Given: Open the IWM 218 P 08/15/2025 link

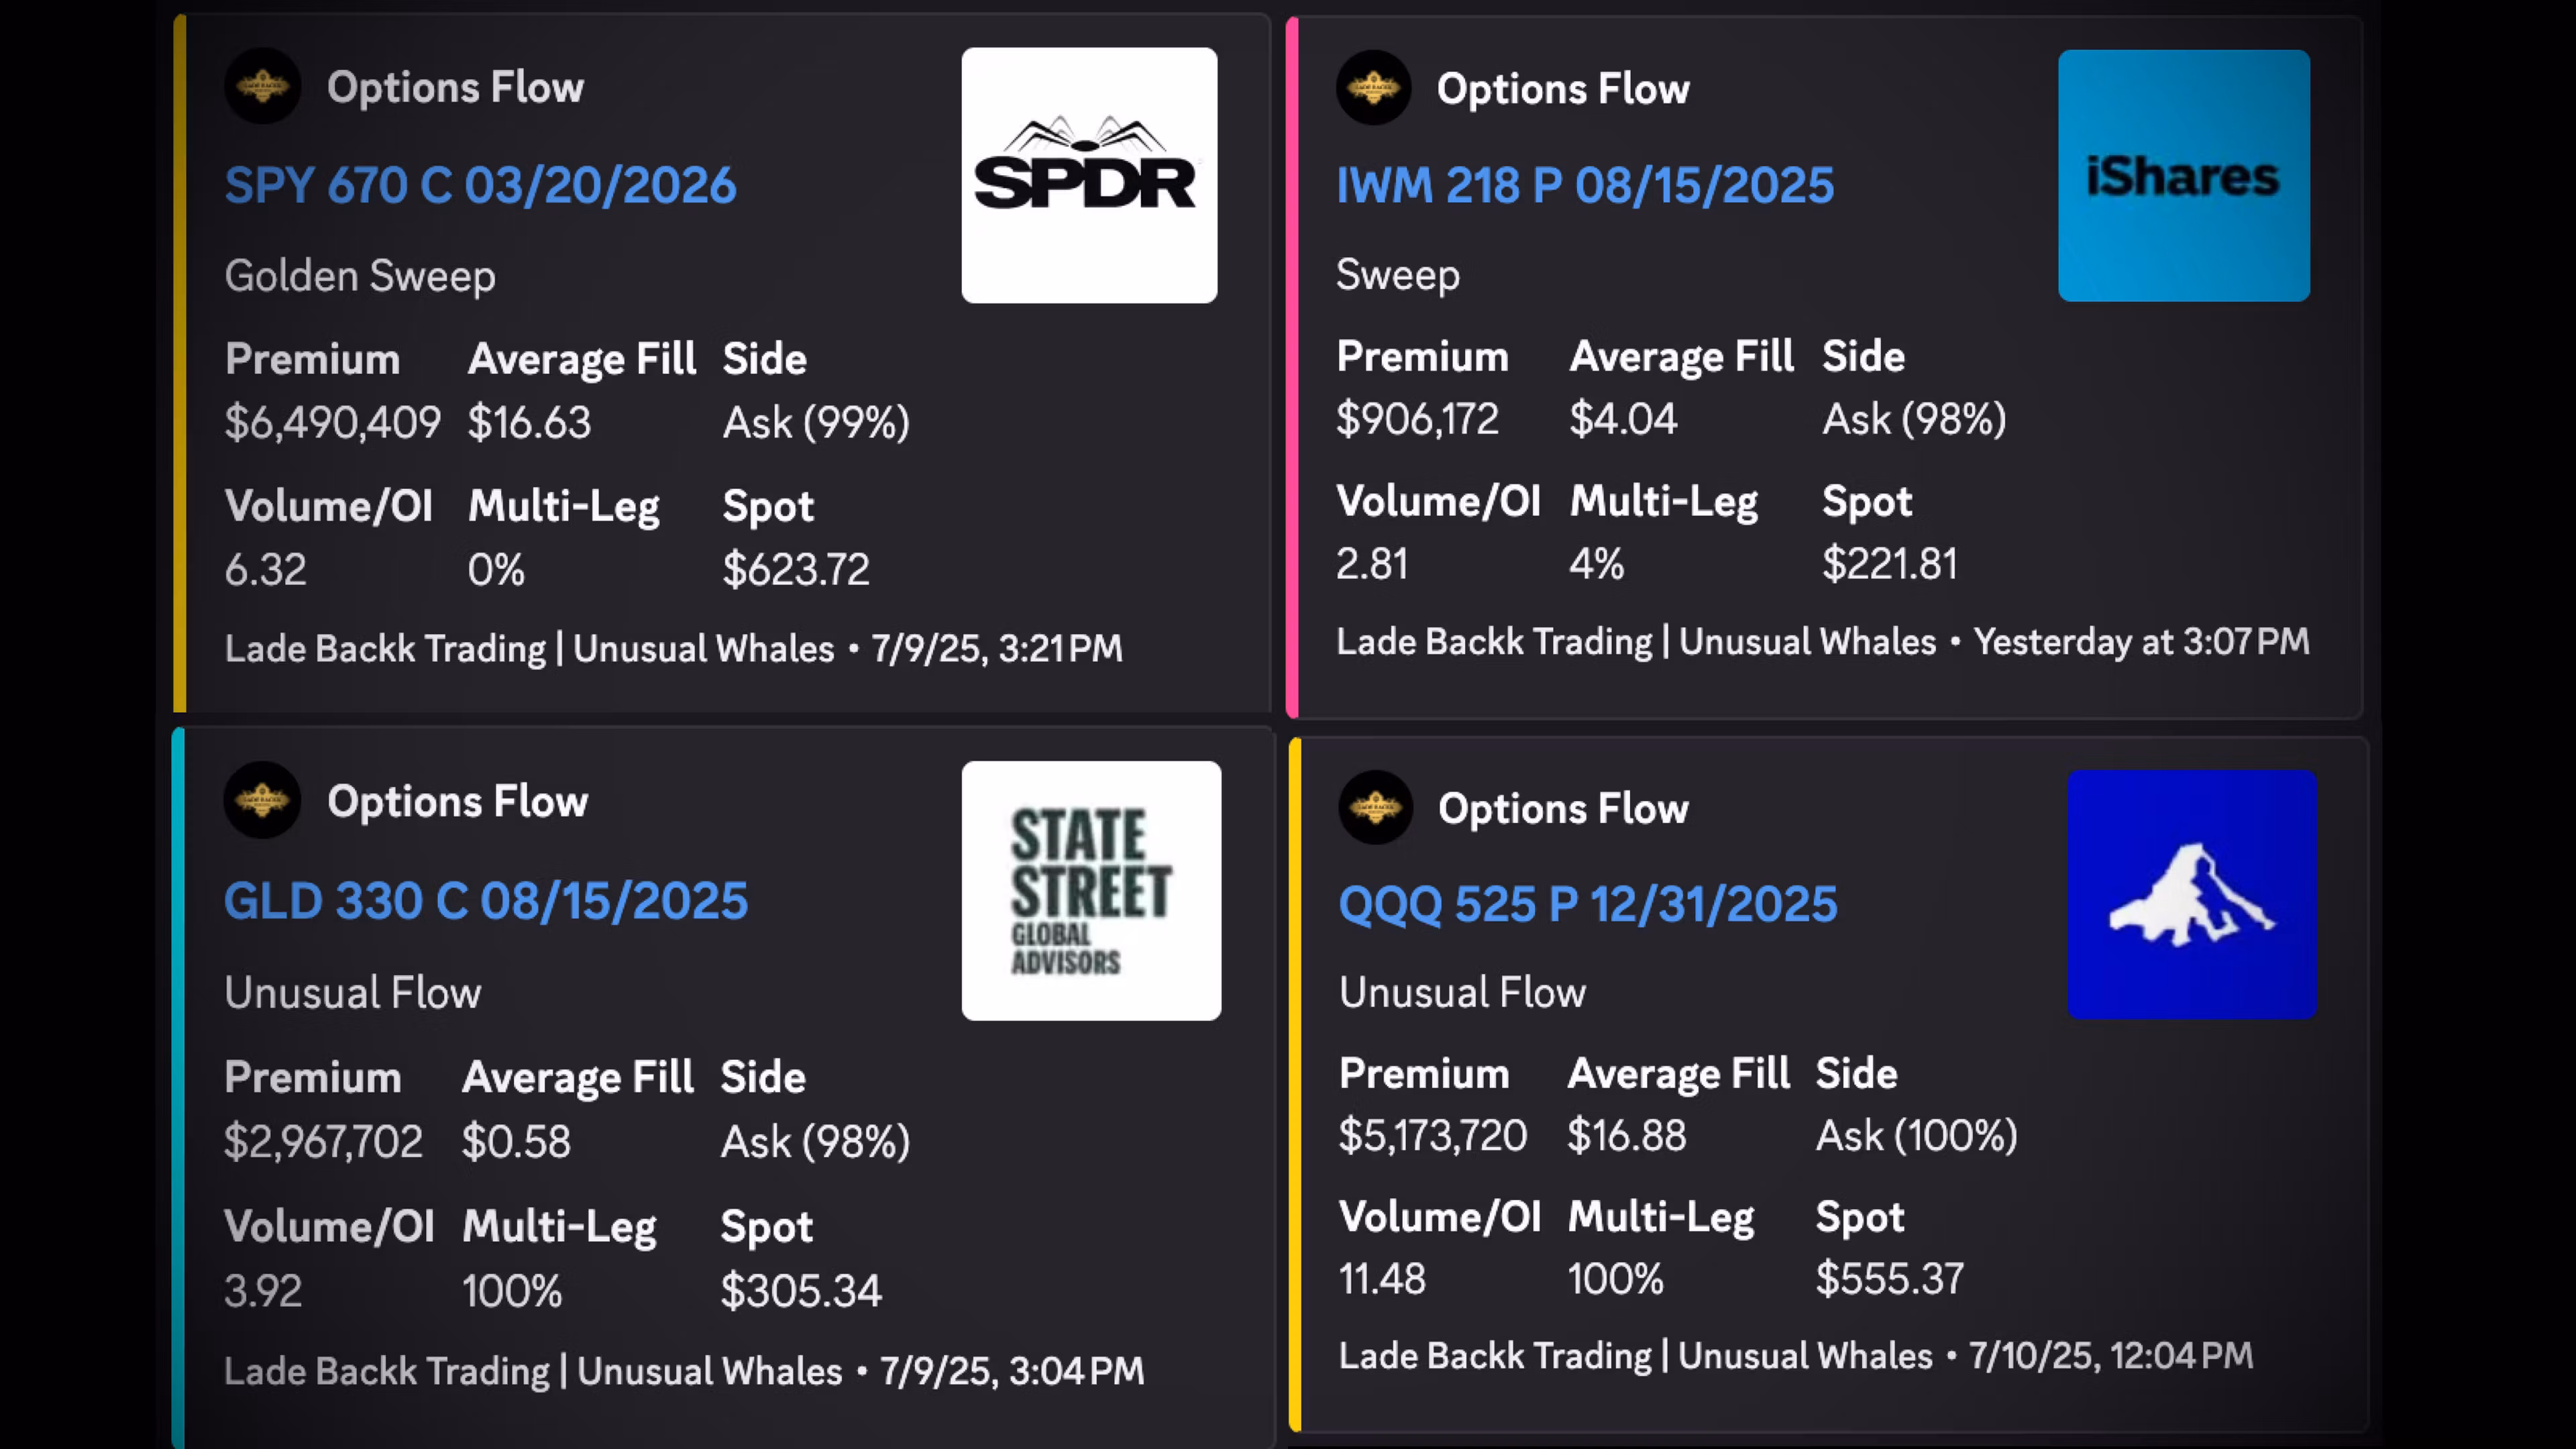Looking at the screenshot, I should click(x=1585, y=186).
